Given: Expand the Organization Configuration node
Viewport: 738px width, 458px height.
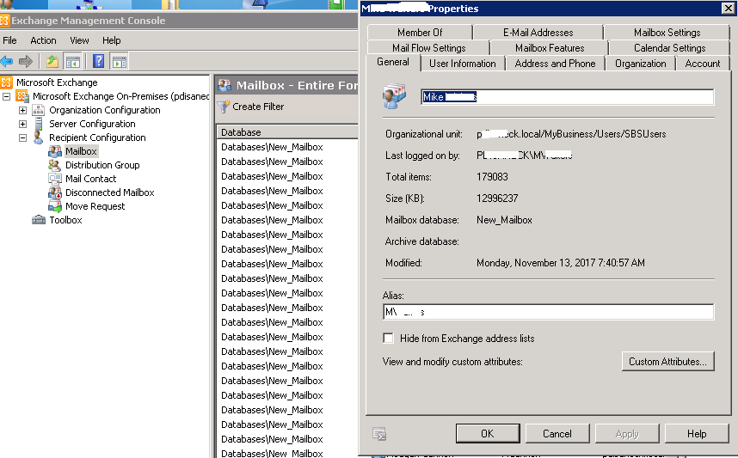Looking at the screenshot, I should [x=22, y=110].
